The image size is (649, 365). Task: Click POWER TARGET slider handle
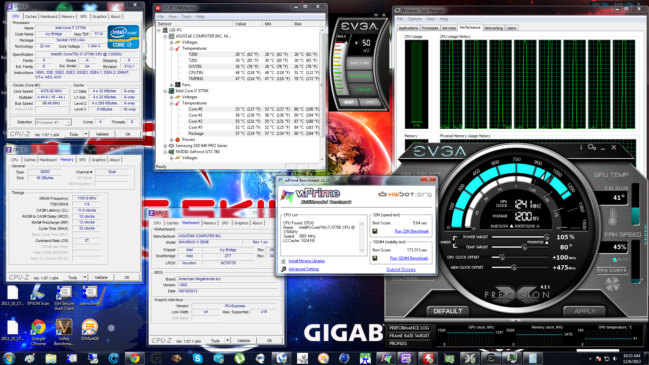click(546, 237)
